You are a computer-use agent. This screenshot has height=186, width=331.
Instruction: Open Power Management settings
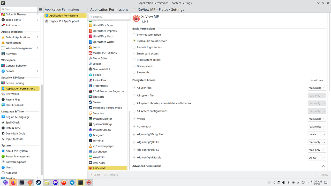coord(20,157)
